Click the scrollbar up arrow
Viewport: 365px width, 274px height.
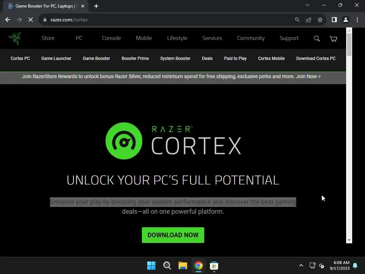click(x=349, y=31)
